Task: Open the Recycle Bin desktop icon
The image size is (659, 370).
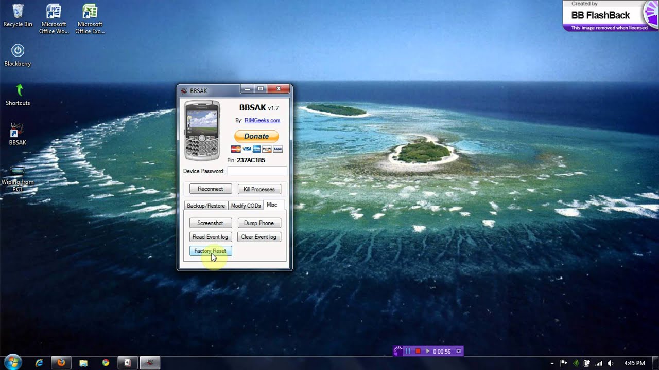Action: click(18, 15)
